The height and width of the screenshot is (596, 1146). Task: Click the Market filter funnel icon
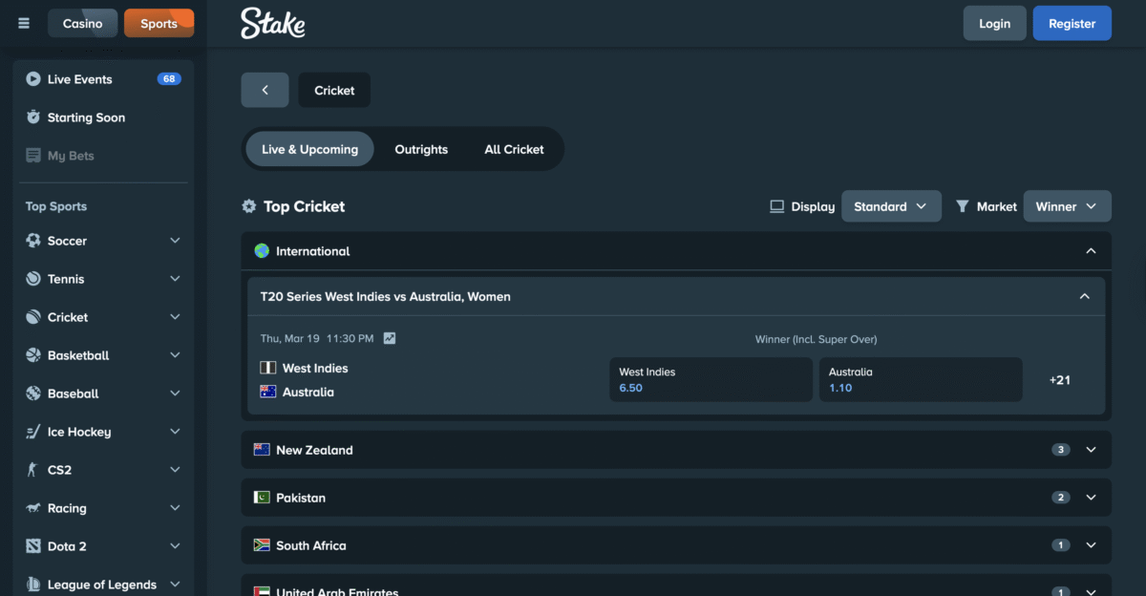click(963, 206)
